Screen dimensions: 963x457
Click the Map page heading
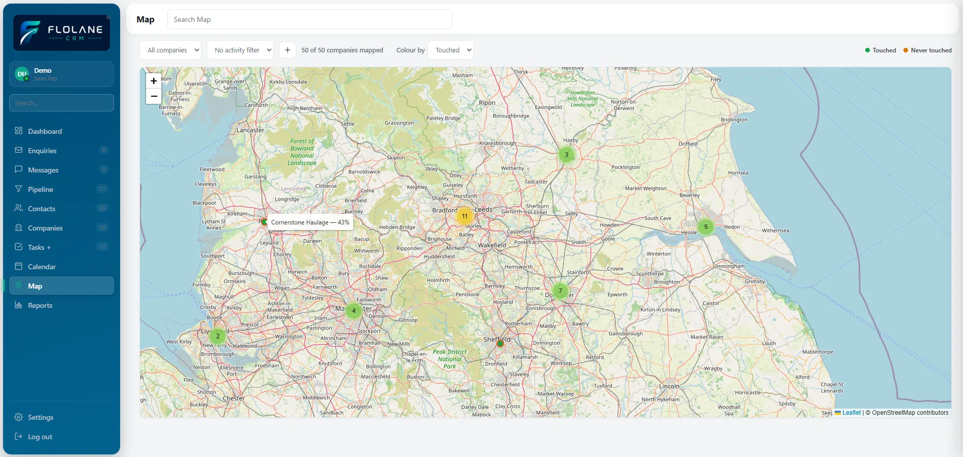[146, 19]
